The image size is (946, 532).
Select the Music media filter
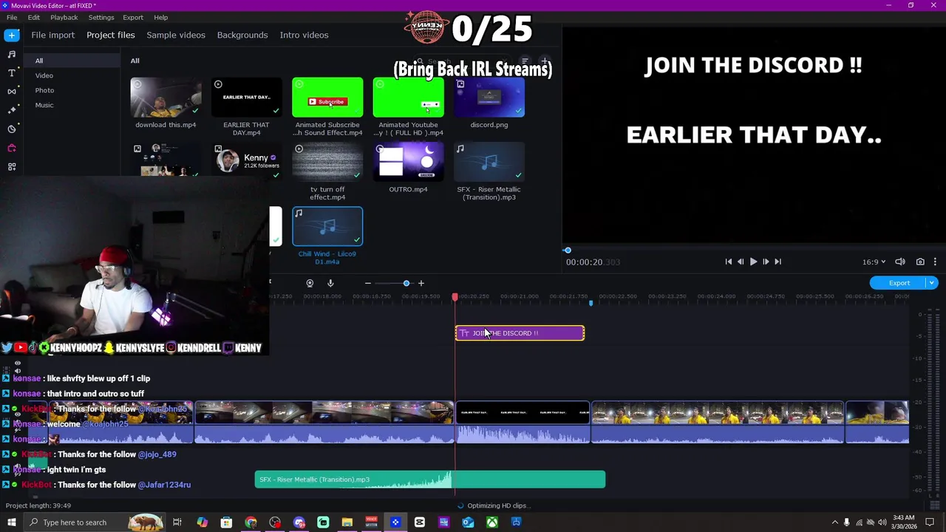coord(44,105)
